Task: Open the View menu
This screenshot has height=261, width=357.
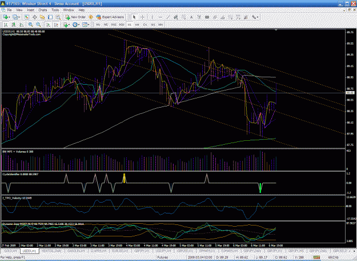Action: pos(19,10)
